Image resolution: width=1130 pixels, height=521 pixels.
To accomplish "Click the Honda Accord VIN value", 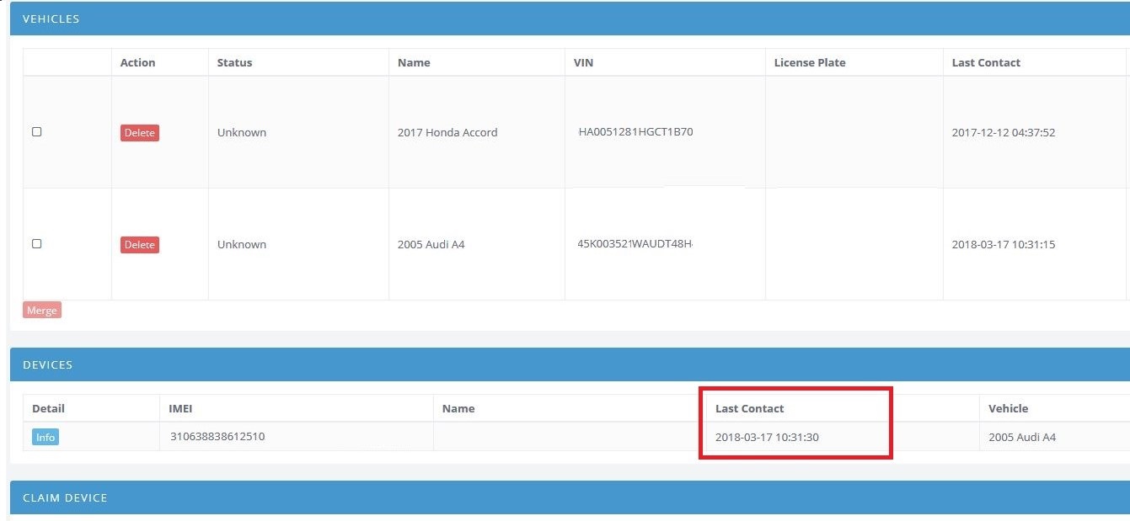I will pyautogui.click(x=635, y=132).
